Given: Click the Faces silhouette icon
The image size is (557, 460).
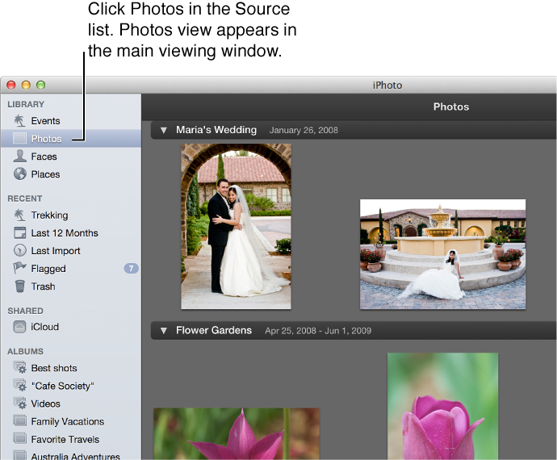Looking at the screenshot, I should tap(19, 156).
